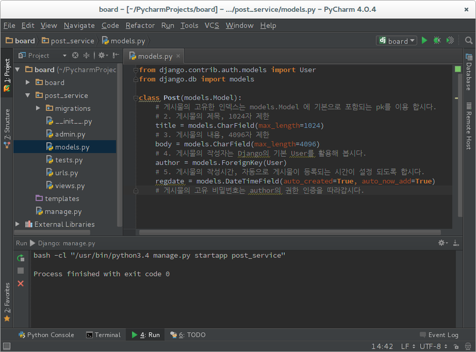The height and width of the screenshot is (352, 476).
Task: Fold the Post class in gutter
Action: 136,98
